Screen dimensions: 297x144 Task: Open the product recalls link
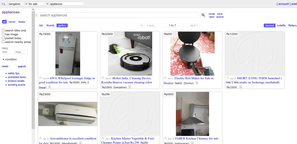pyautogui.click(x=16, y=81)
